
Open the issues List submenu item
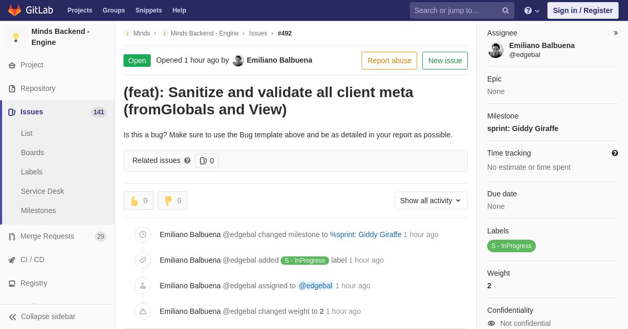[x=27, y=133]
